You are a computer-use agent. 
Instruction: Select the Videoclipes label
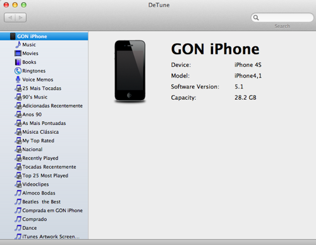(x=35, y=184)
